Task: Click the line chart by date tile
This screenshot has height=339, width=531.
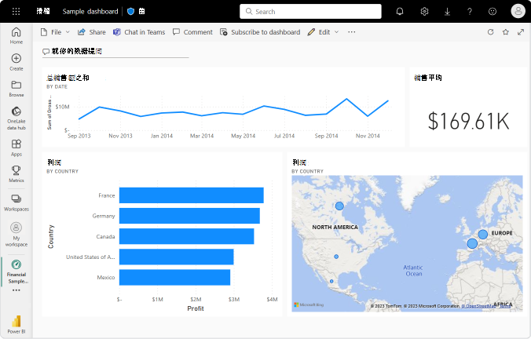Action: tap(223, 108)
